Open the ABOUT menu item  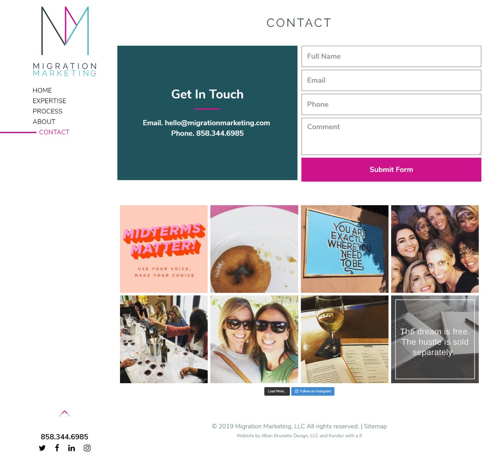point(44,122)
